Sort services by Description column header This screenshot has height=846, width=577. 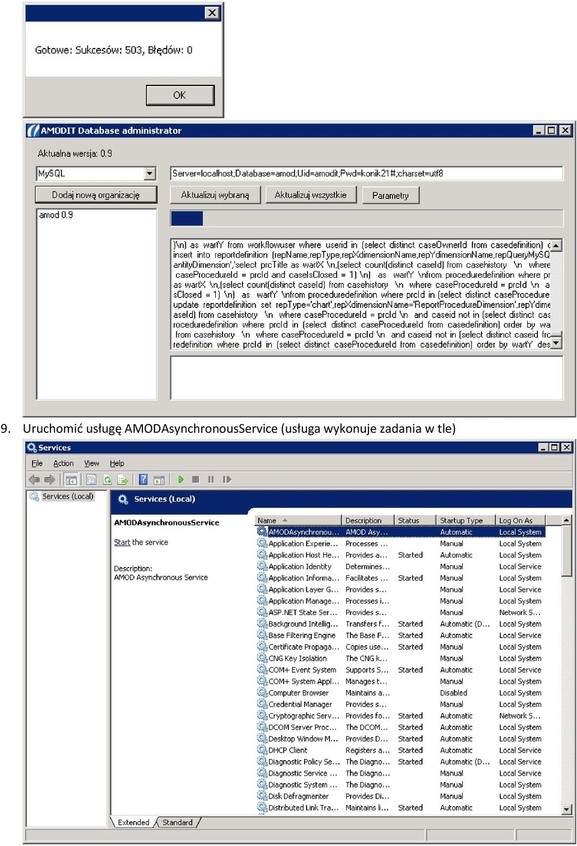[367, 520]
